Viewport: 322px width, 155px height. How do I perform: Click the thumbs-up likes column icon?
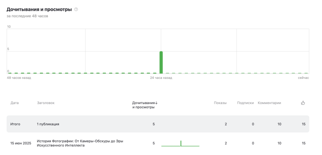pyautogui.click(x=303, y=103)
